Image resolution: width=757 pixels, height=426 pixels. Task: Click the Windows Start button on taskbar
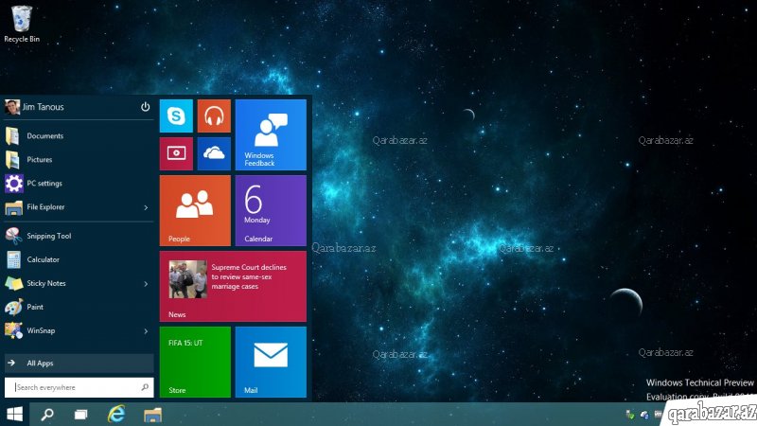click(x=14, y=415)
